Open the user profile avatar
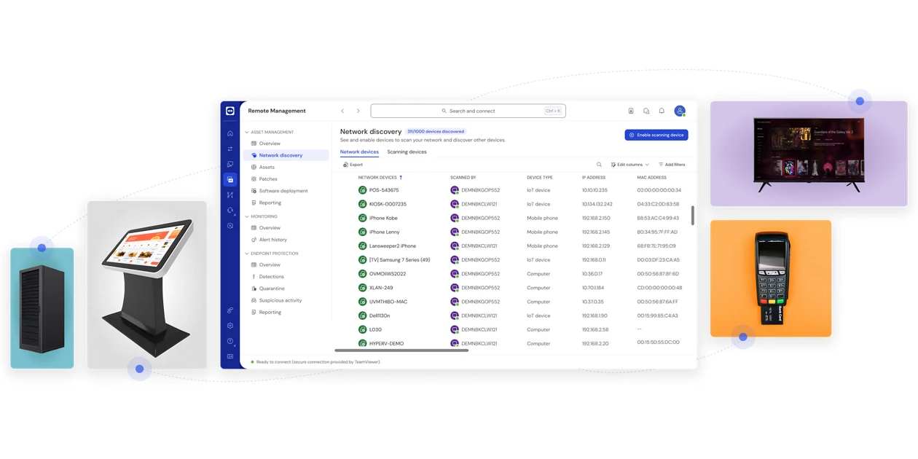918x459 pixels. pyautogui.click(x=680, y=111)
